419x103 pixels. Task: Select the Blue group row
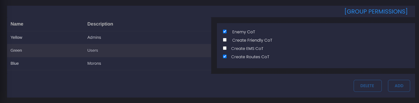tap(109, 64)
